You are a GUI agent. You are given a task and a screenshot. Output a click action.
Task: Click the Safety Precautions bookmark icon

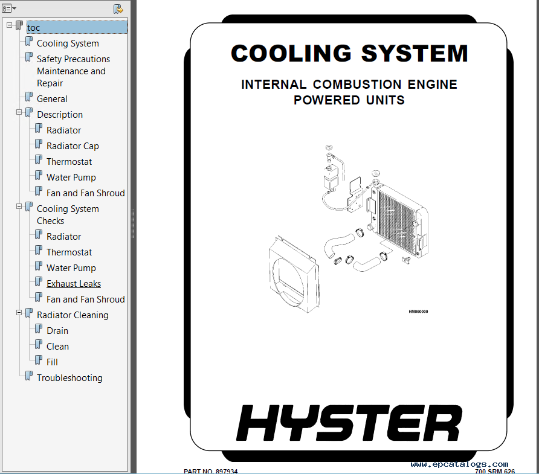click(x=29, y=57)
